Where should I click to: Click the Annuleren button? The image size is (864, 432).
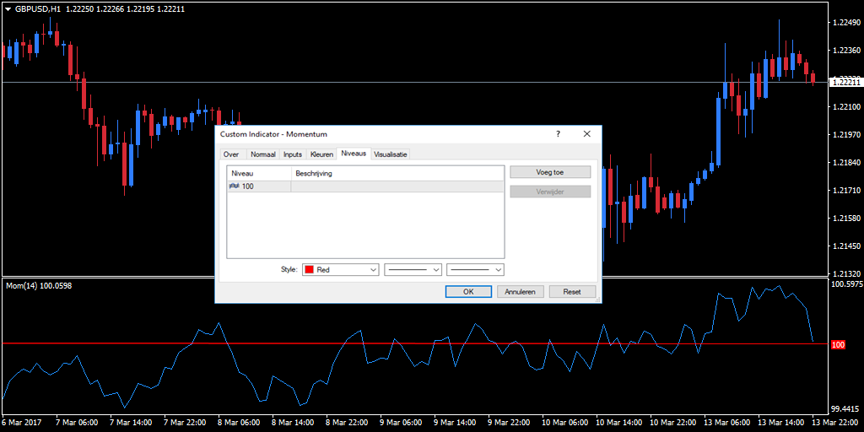pyautogui.click(x=520, y=291)
